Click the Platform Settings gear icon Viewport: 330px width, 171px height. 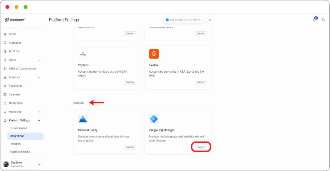coord(5,121)
